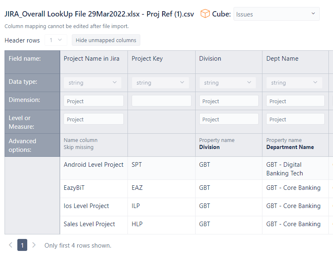Click the Android Level Project cell
The width and height of the screenshot is (333, 260).
[x=94, y=165]
